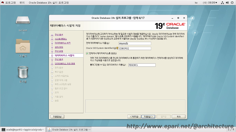The width and height of the screenshot is (236, 132).
Task: Open the 위치 menu in top panel
Action: click(22, 3)
